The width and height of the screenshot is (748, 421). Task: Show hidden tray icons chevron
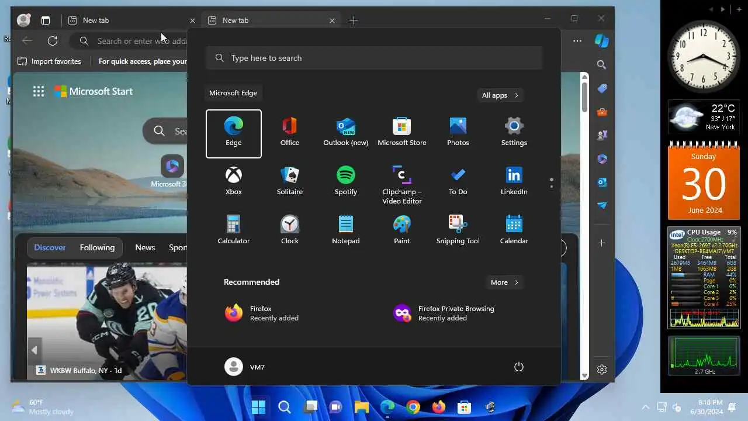pyautogui.click(x=645, y=407)
